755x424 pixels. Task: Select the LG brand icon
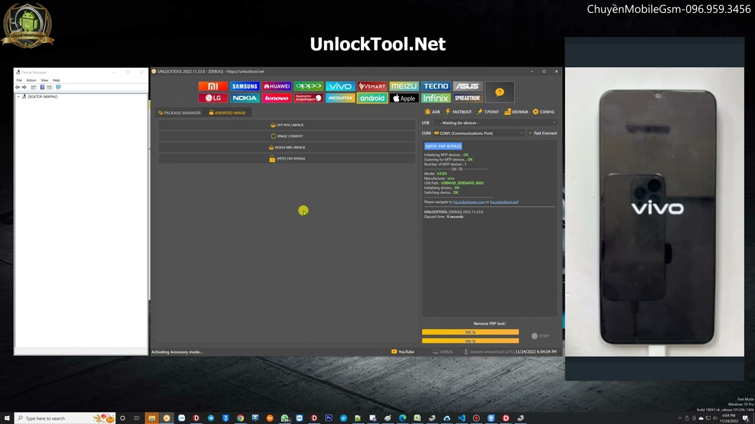[213, 98]
